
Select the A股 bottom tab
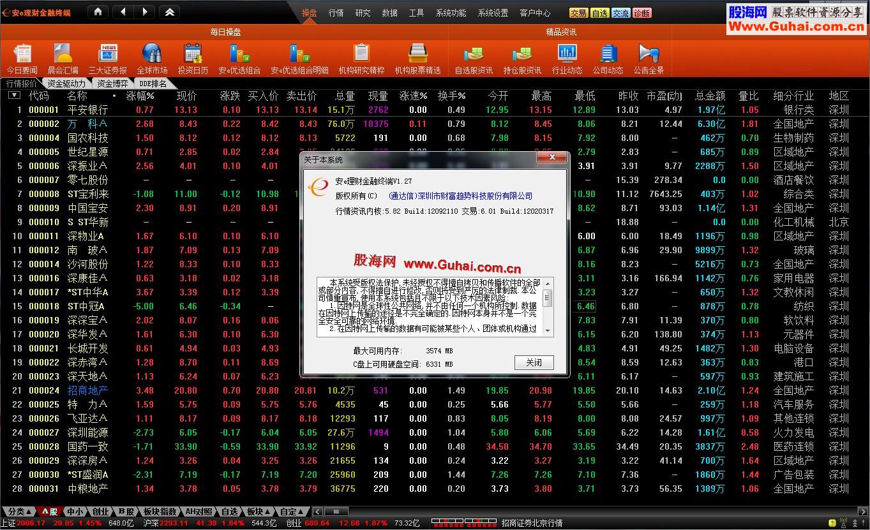tap(50, 512)
